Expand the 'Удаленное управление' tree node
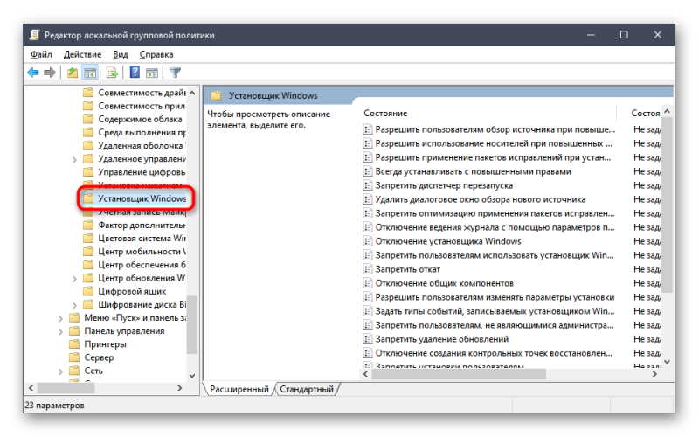Screen dimensions: 699x437 click(x=74, y=159)
